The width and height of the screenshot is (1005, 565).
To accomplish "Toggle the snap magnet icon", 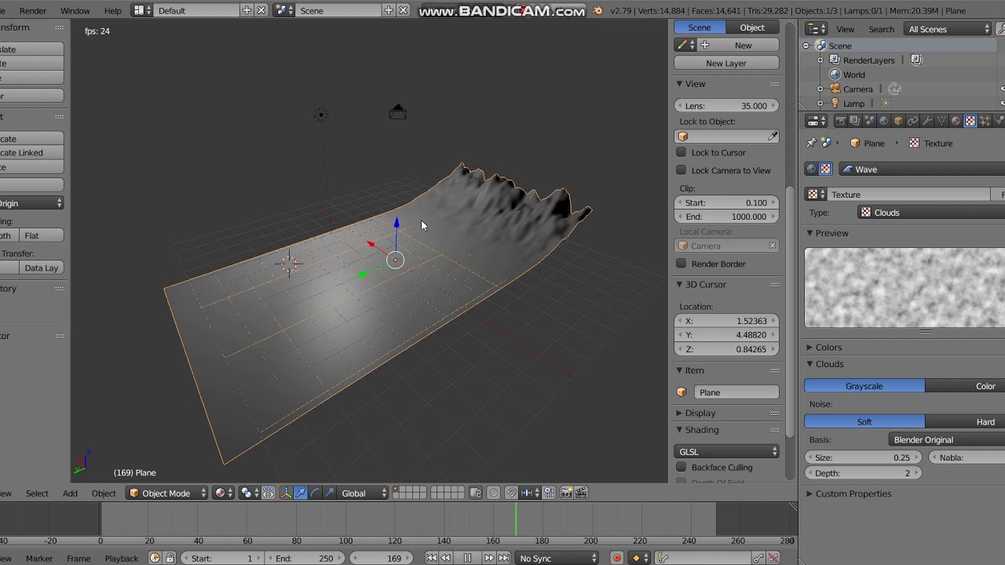I will (x=511, y=493).
